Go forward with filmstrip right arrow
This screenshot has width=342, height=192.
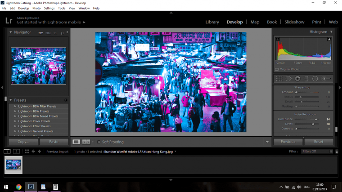pyautogui.click(x=39, y=152)
